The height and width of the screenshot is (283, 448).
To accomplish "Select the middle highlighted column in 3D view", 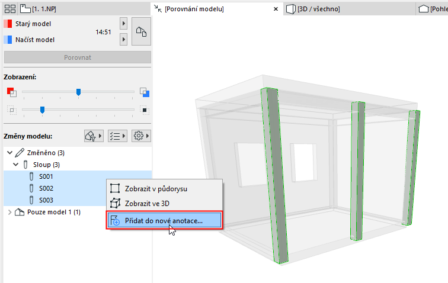I will click(358, 171).
